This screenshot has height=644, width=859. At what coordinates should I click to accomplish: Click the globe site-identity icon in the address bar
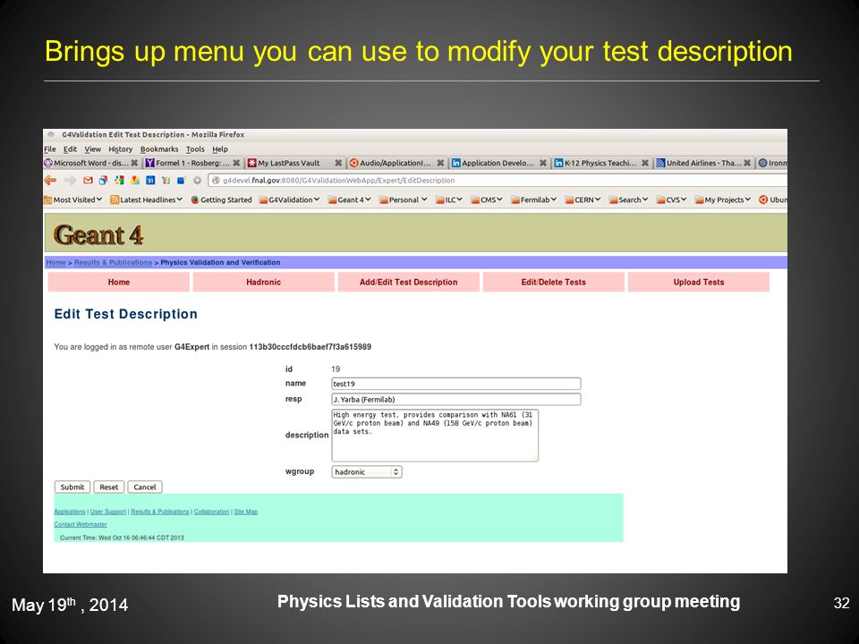[216, 180]
